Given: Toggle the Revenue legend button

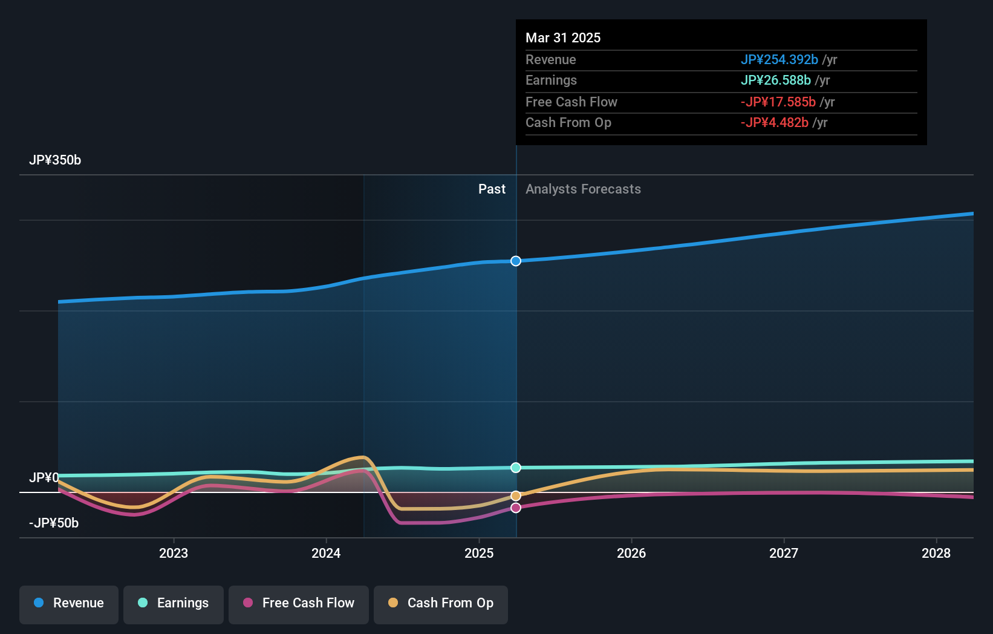Looking at the screenshot, I should coord(69,604).
